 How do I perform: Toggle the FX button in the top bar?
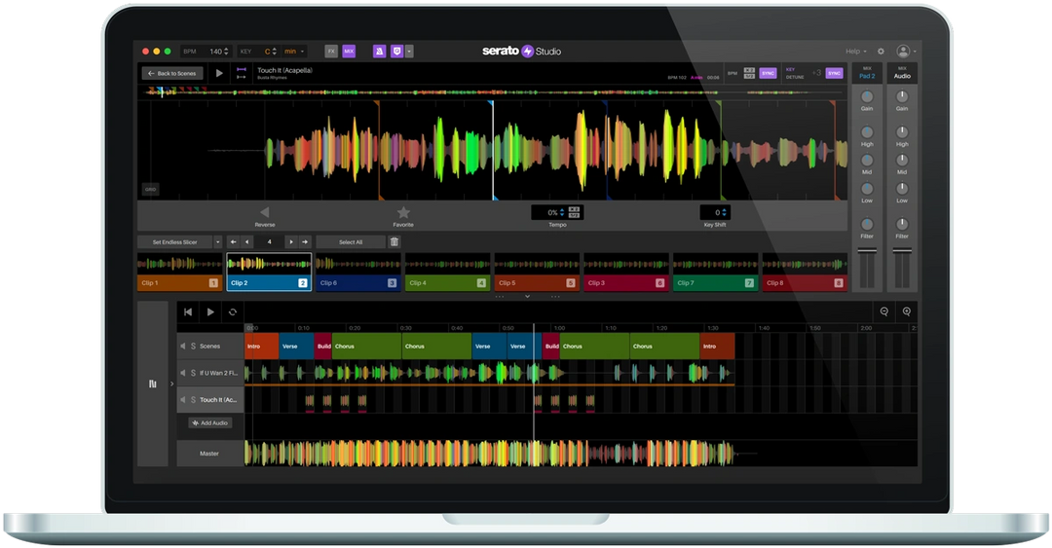coord(331,51)
